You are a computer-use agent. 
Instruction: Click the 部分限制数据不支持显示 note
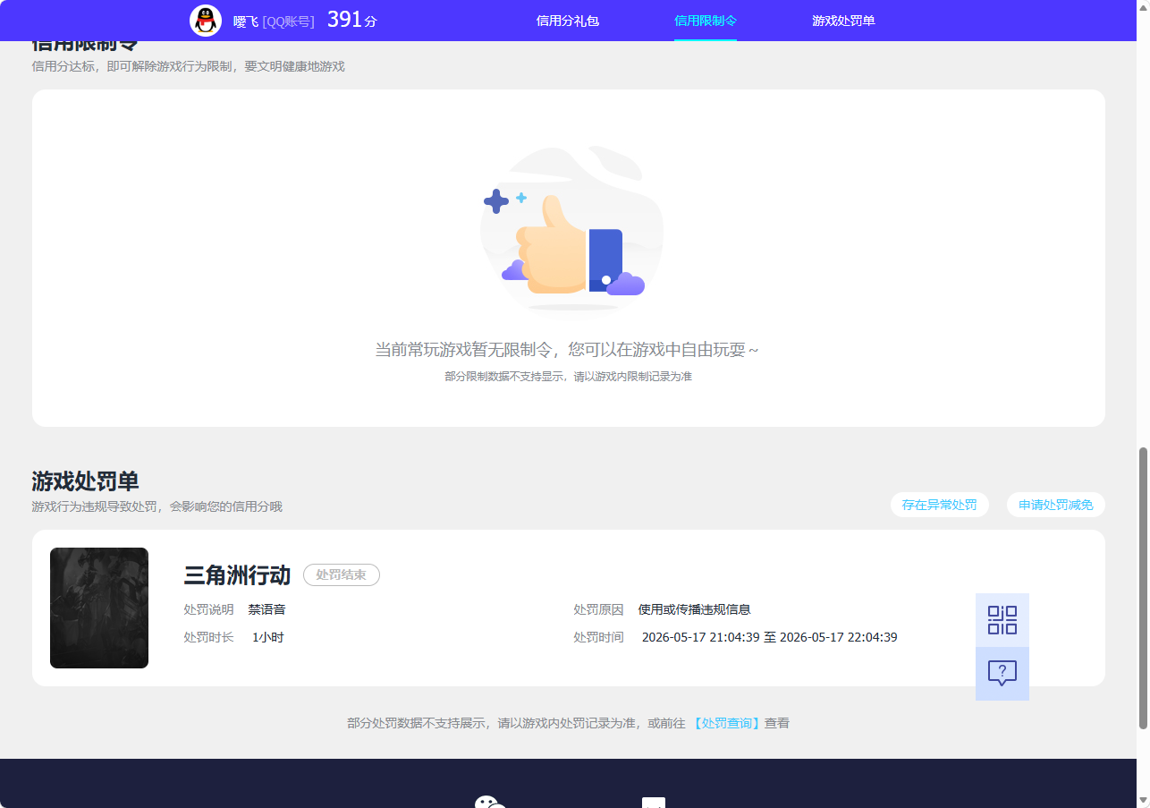(568, 377)
